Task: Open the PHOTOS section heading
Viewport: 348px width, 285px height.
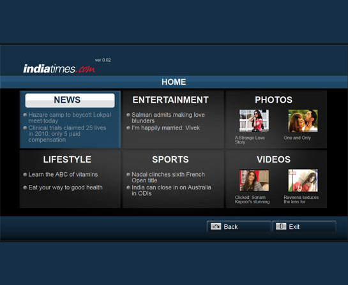Action: pyautogui.click(x=273, y=99)
